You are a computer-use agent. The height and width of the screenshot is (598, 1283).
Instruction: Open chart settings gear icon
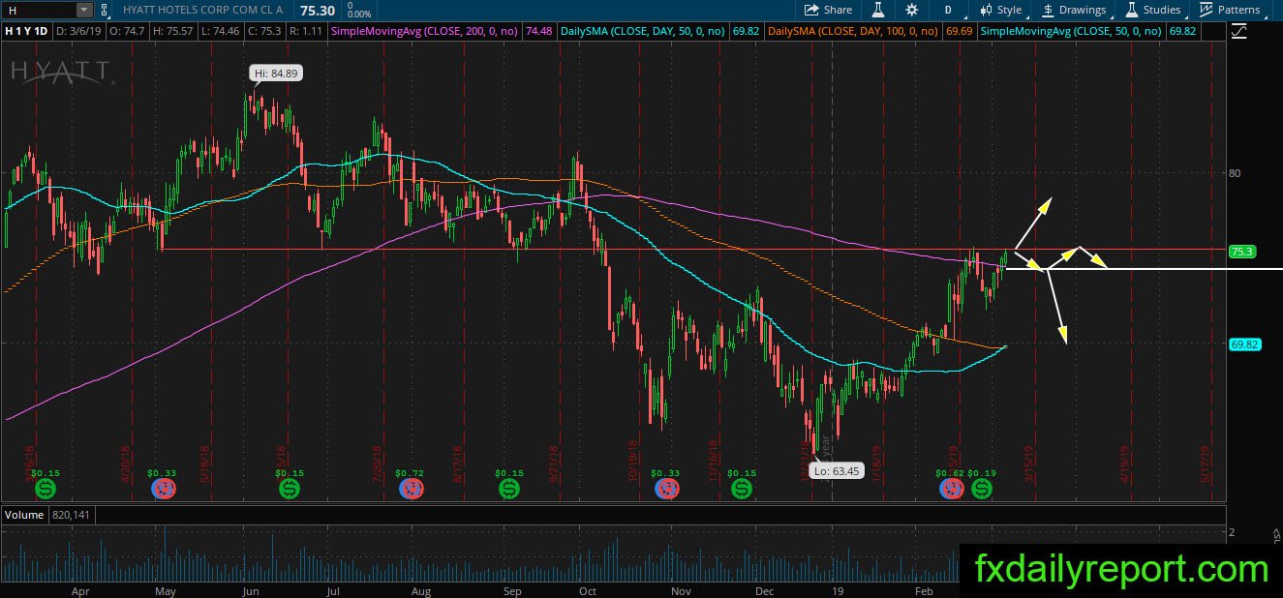[x=911, y=10]
